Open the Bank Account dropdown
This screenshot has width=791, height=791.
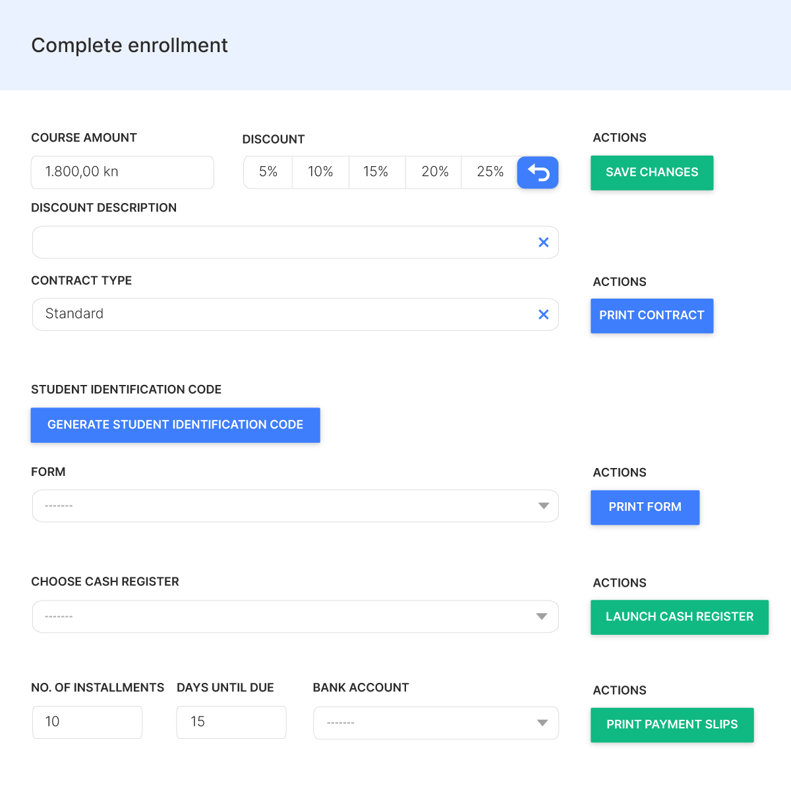tap(436, 723)
